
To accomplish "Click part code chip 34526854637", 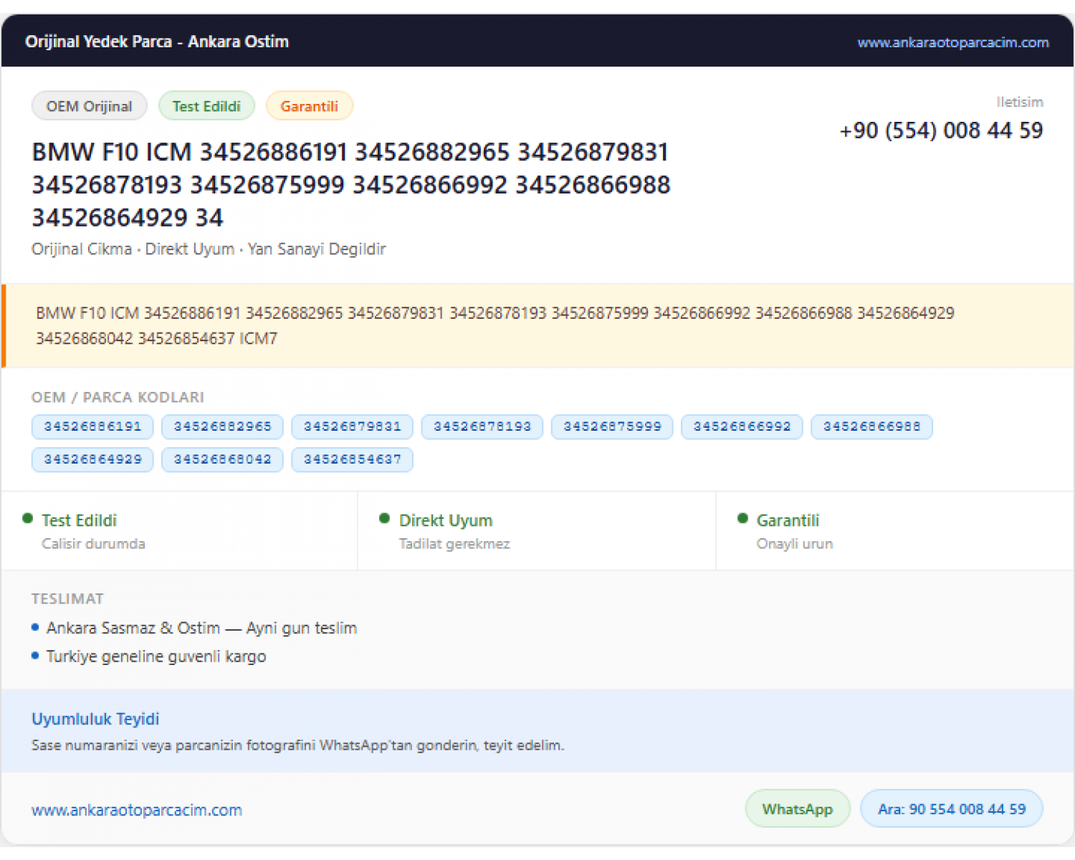I will click(x=352, y=459).
